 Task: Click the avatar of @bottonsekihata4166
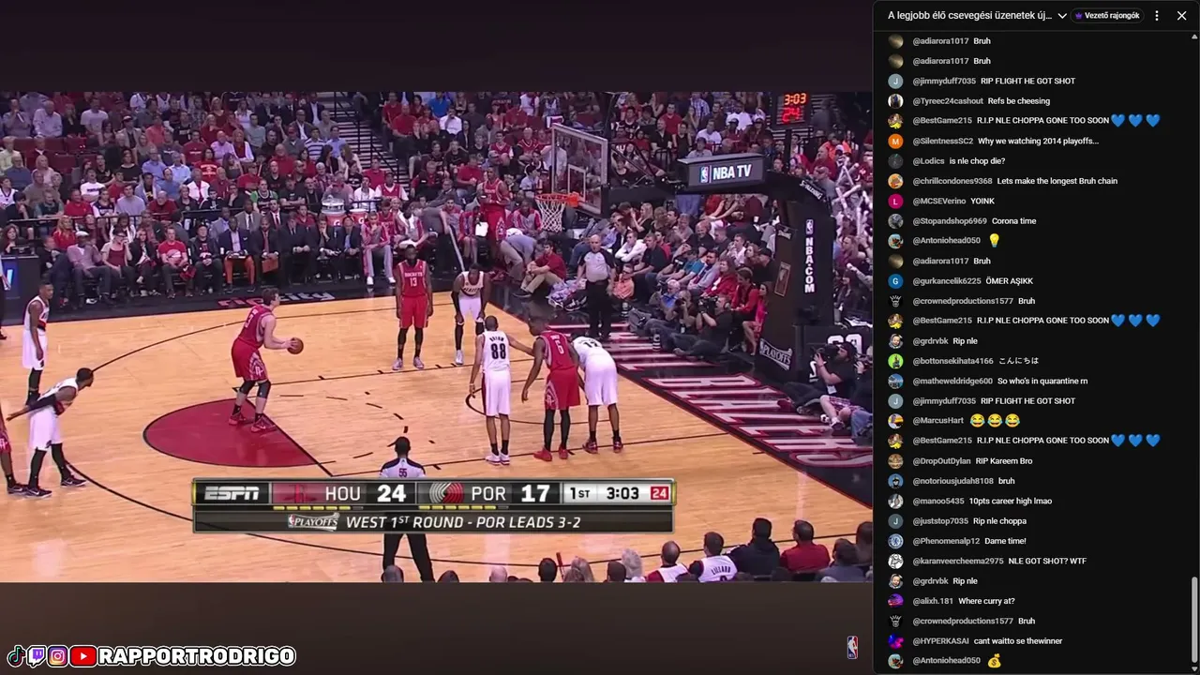[895, 361]
